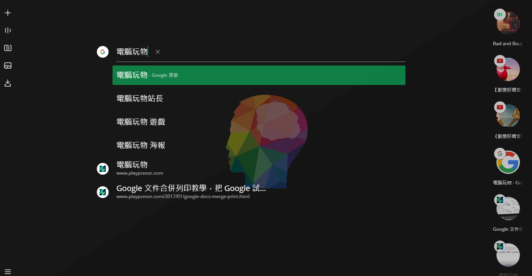This screenshot has height=276, width=532.
Task: Switch to 【歡樂好聲音 tab bubble
Action: tap(508, 69)
